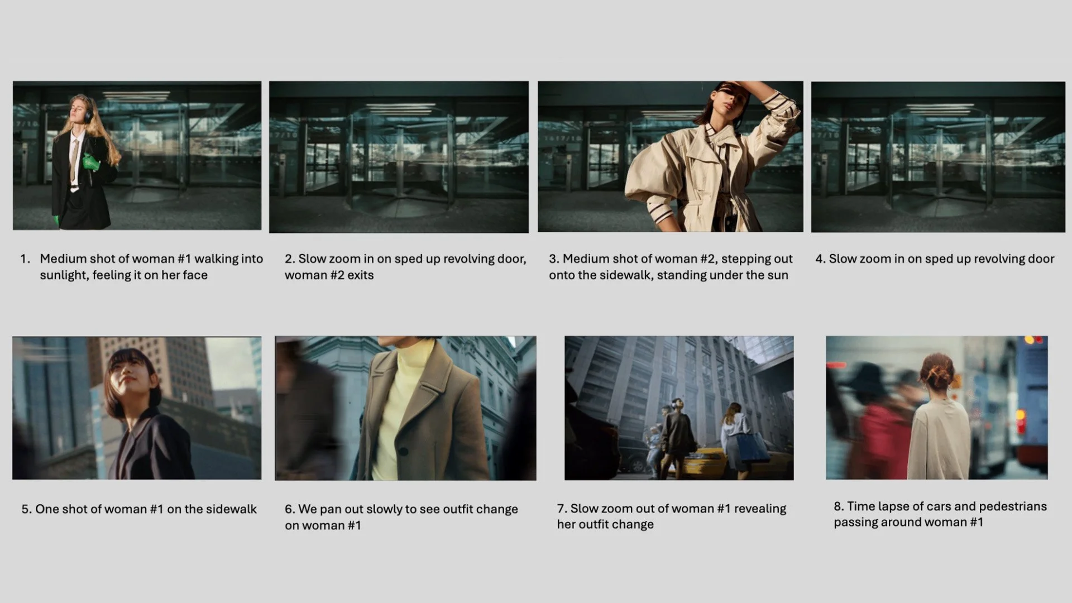
Task: Select caption 7 slow zoom out text
Action: (x=671, y=516)
